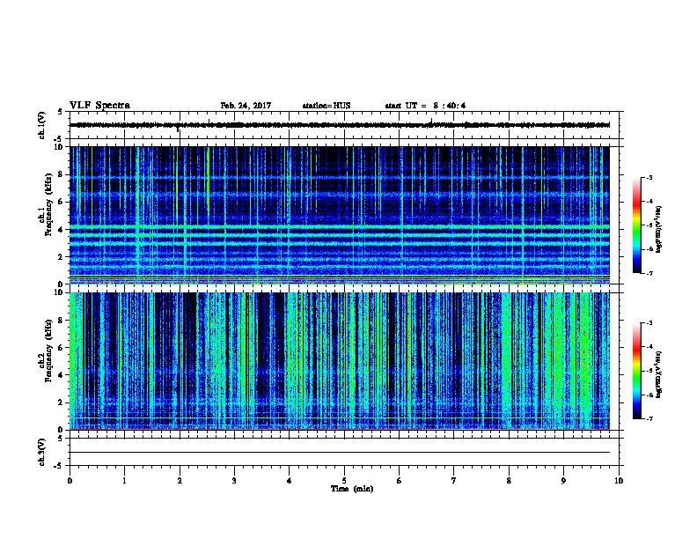
Task: Click the ch.1 colorbar "log(PSD)" unit label
Action: point(658,229)
